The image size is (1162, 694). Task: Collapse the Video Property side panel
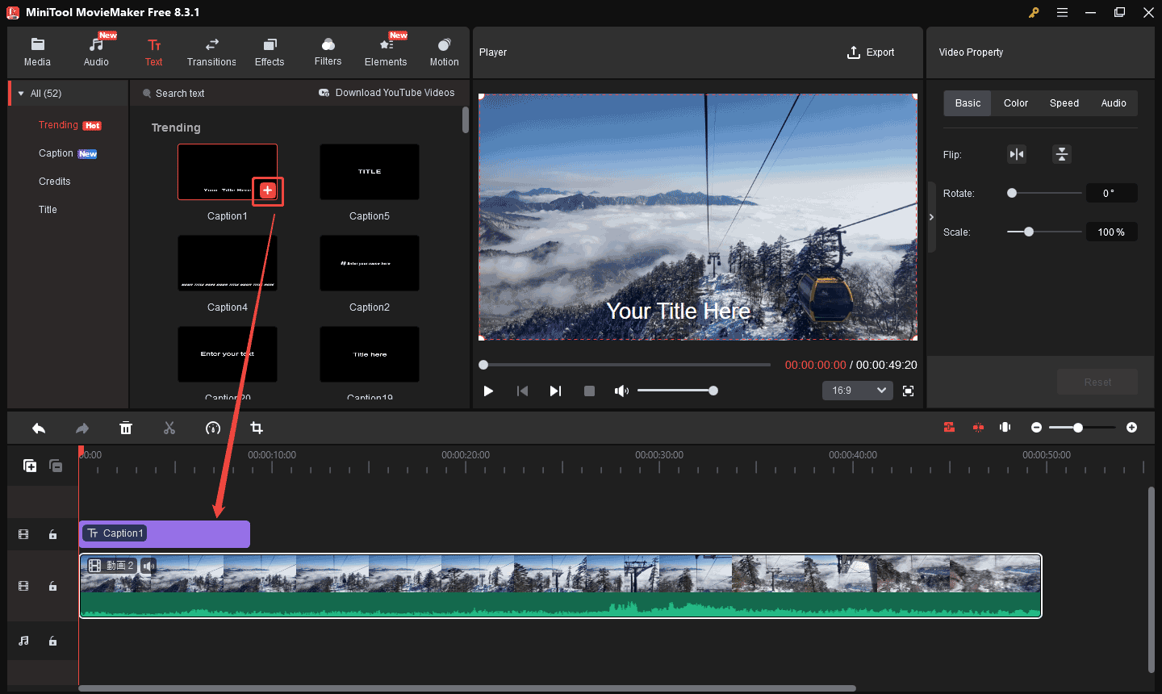tap(931, 217)
